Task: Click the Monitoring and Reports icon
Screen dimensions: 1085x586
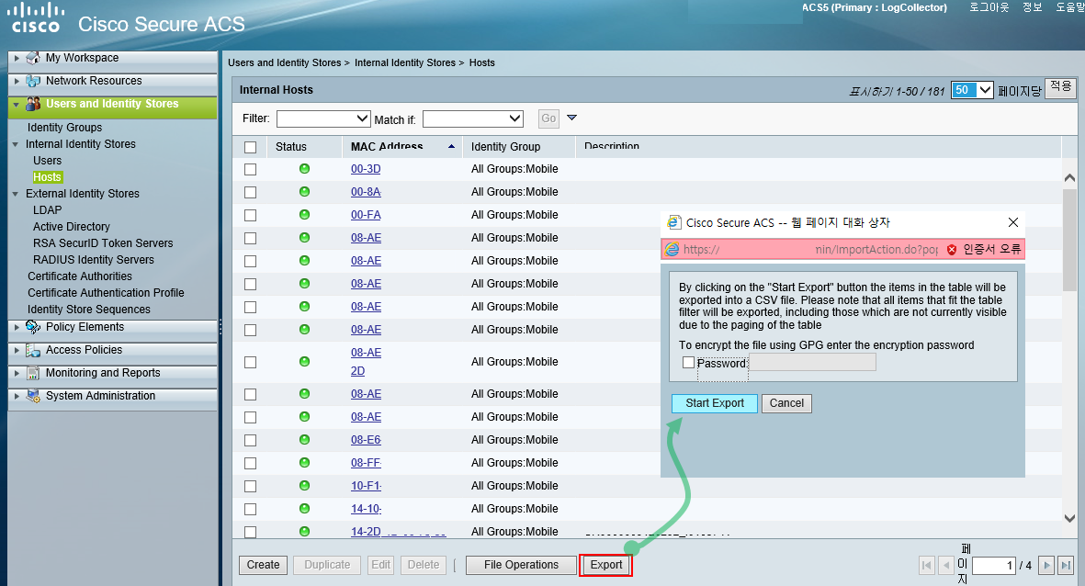Action: 32,373
